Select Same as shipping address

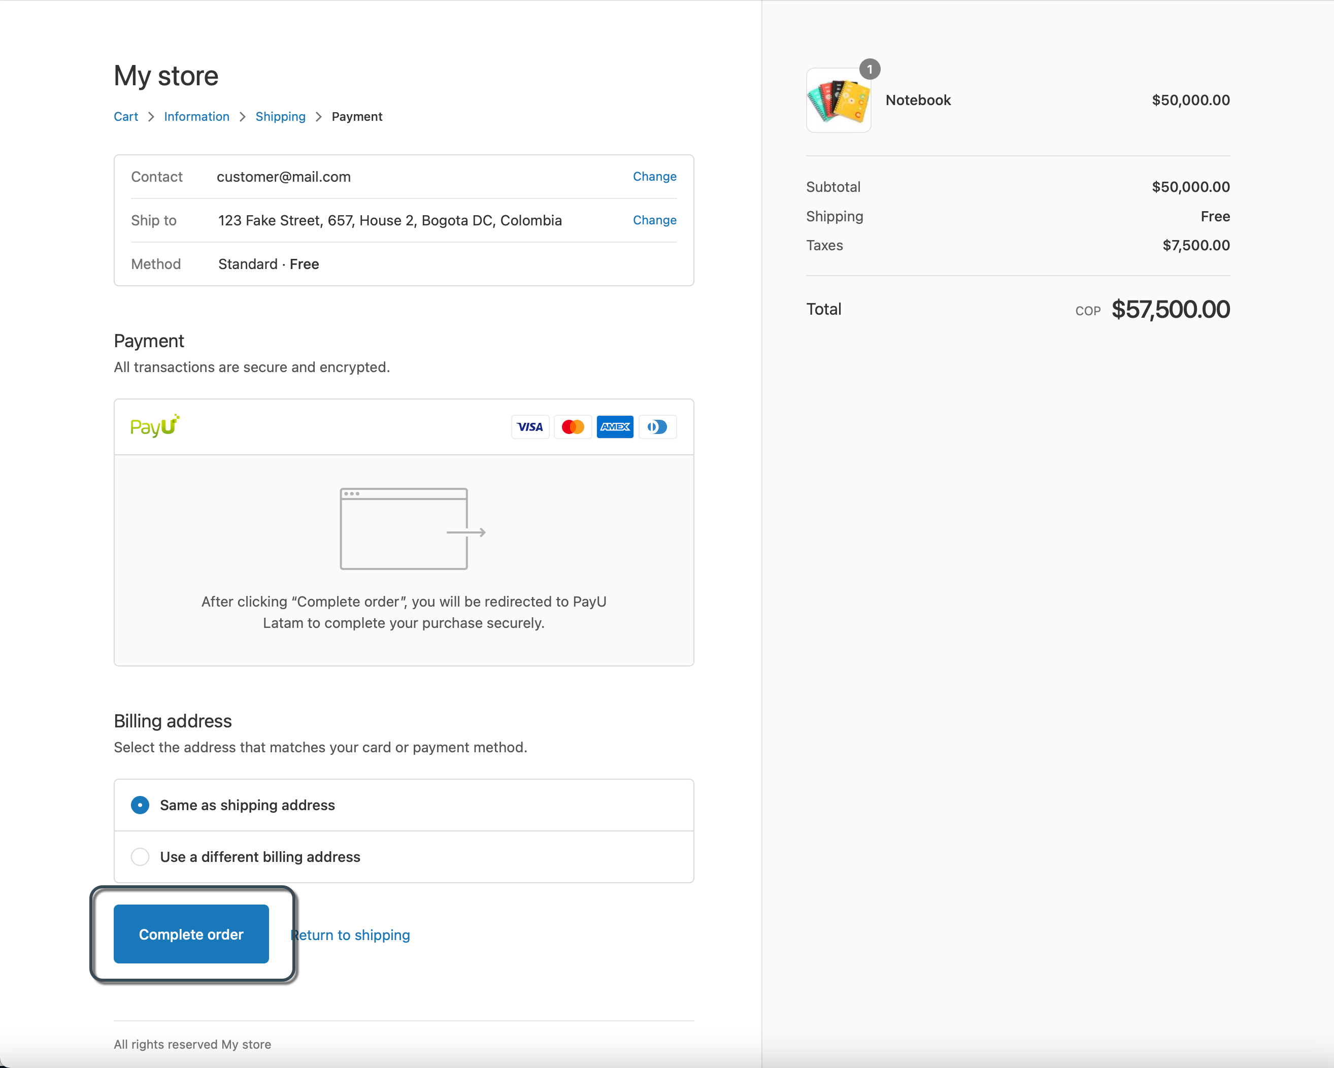pyautogui.click(x=404, y=805)
